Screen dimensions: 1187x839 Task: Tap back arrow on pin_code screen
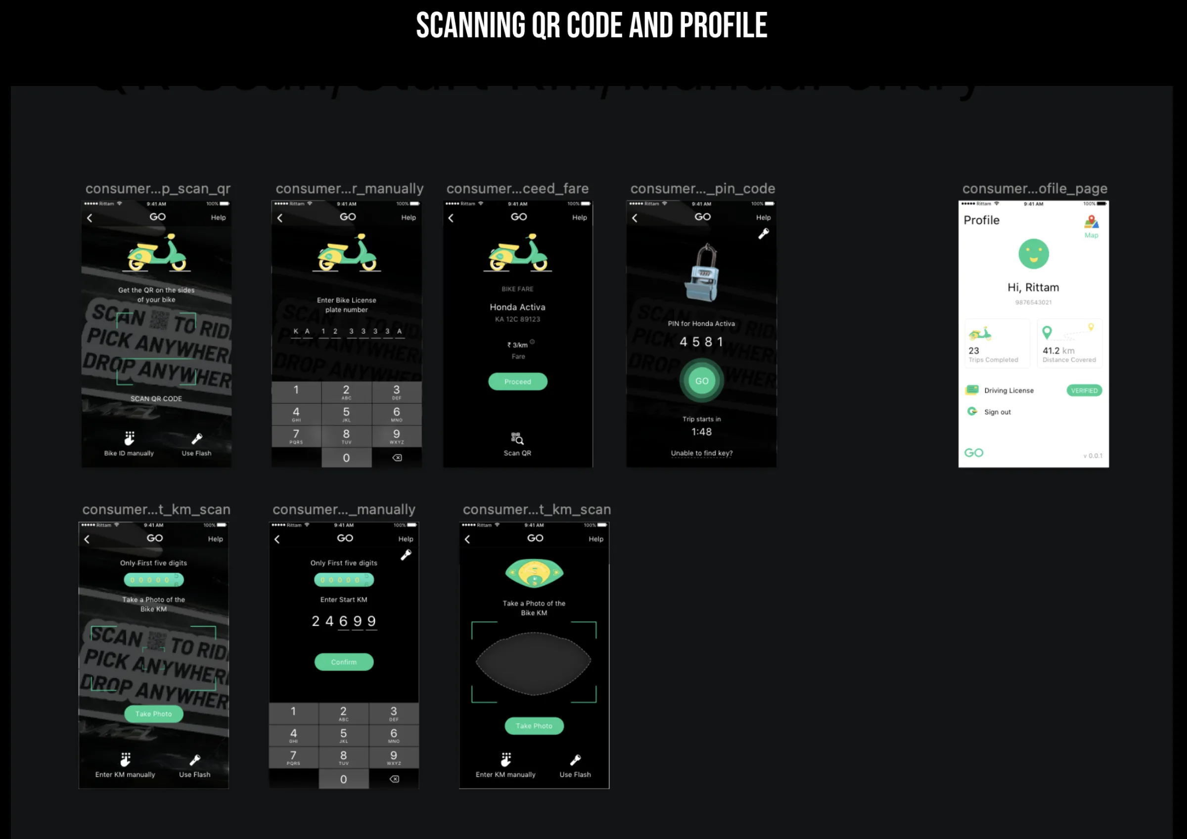pyautogui.click(x=635, y=218)
